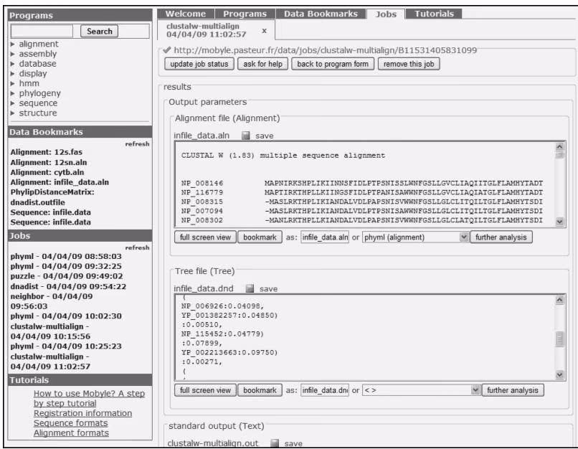Close the clustalw-multialign job tab
The height and width of the screenshot is (449, 578).
(x=265, y=31)
